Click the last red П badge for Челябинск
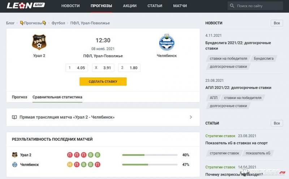The height and width of the screenshot is (179, 289). pos(98,165)
